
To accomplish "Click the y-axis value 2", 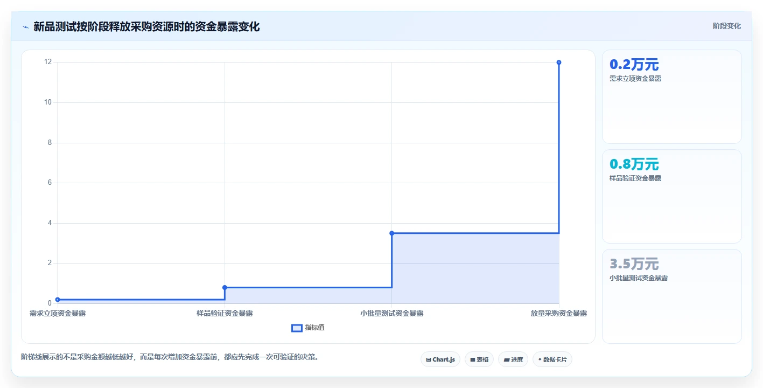I will pos(50,263).
